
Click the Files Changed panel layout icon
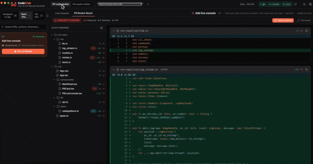(x=102, y=28)
